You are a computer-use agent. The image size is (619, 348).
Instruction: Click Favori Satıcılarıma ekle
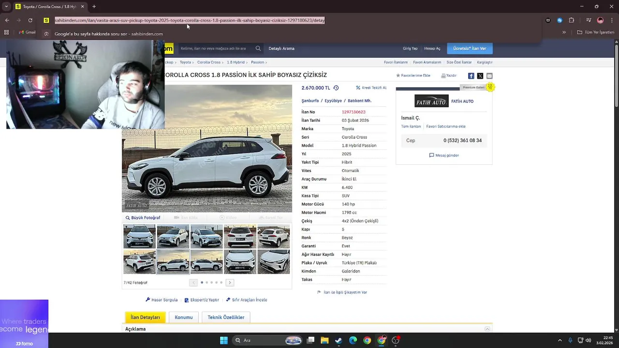(446, 127)
